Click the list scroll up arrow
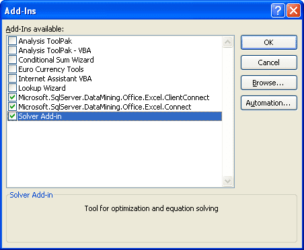 click(x=227, y=42)
